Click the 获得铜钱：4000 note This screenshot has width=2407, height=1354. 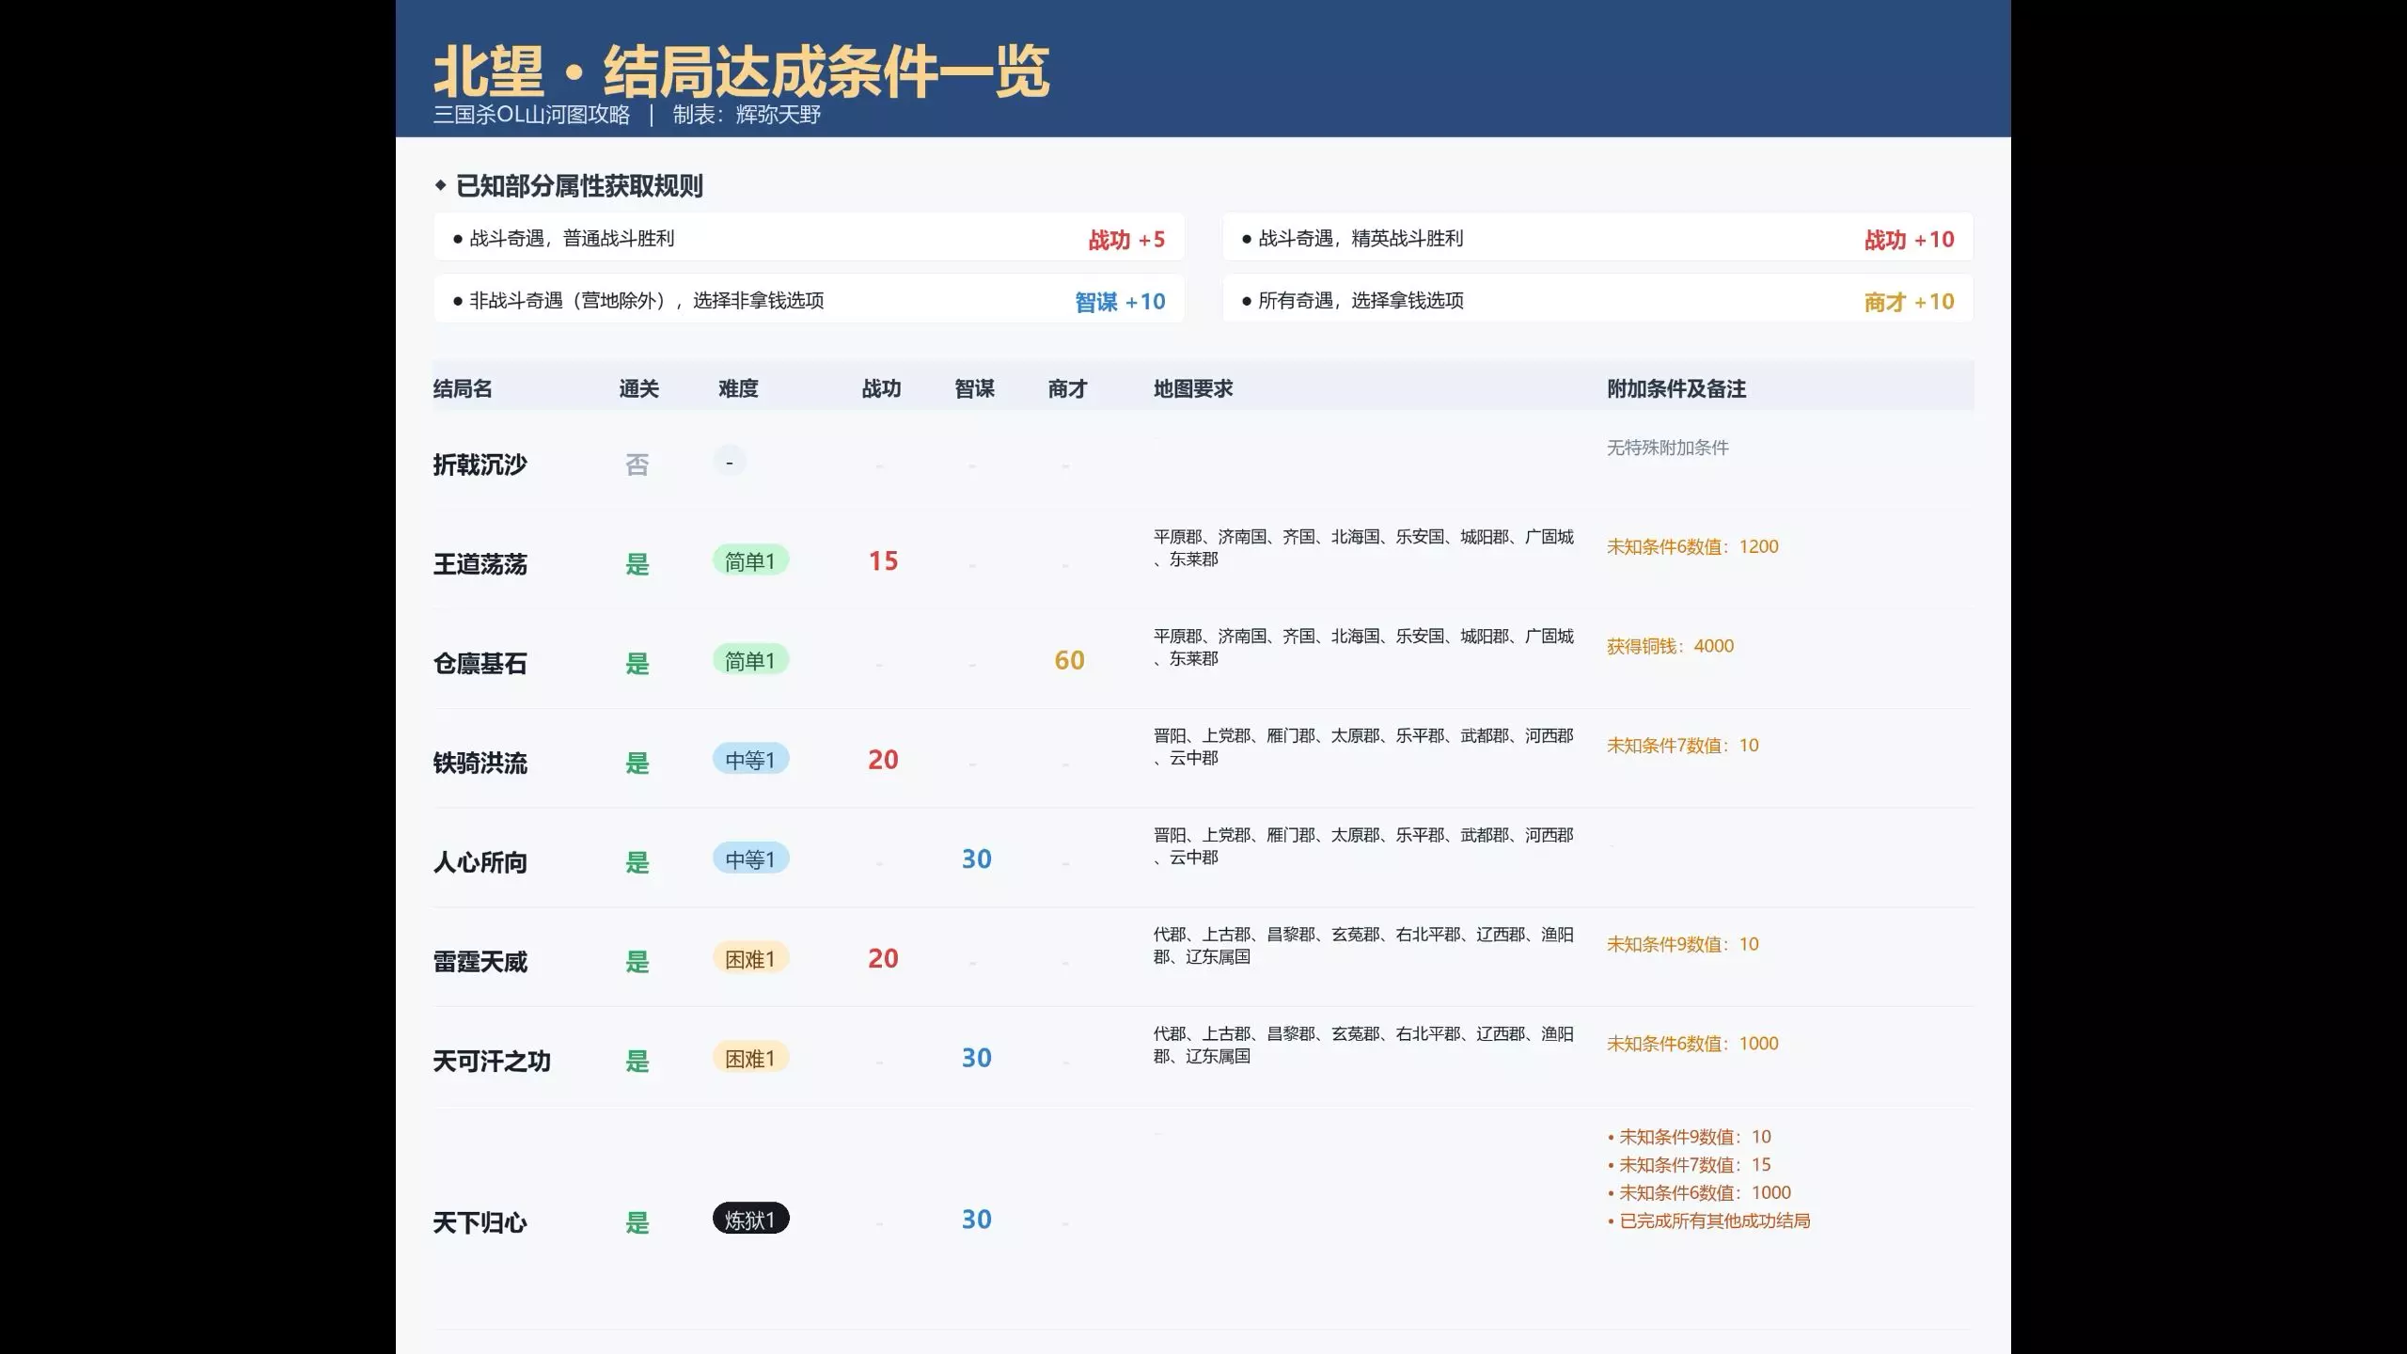[x=1670, y=646]
